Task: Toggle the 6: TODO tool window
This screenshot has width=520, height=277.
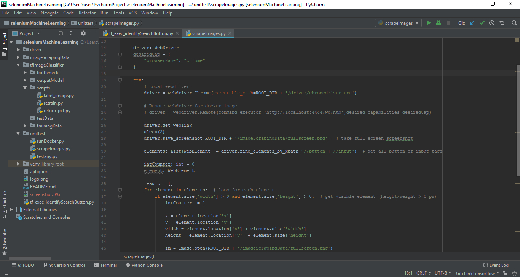Action: pos(23,265)
